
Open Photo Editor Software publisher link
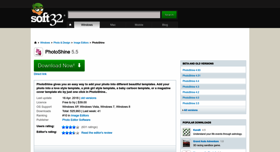pyautogui.click(x=76, y=120)
